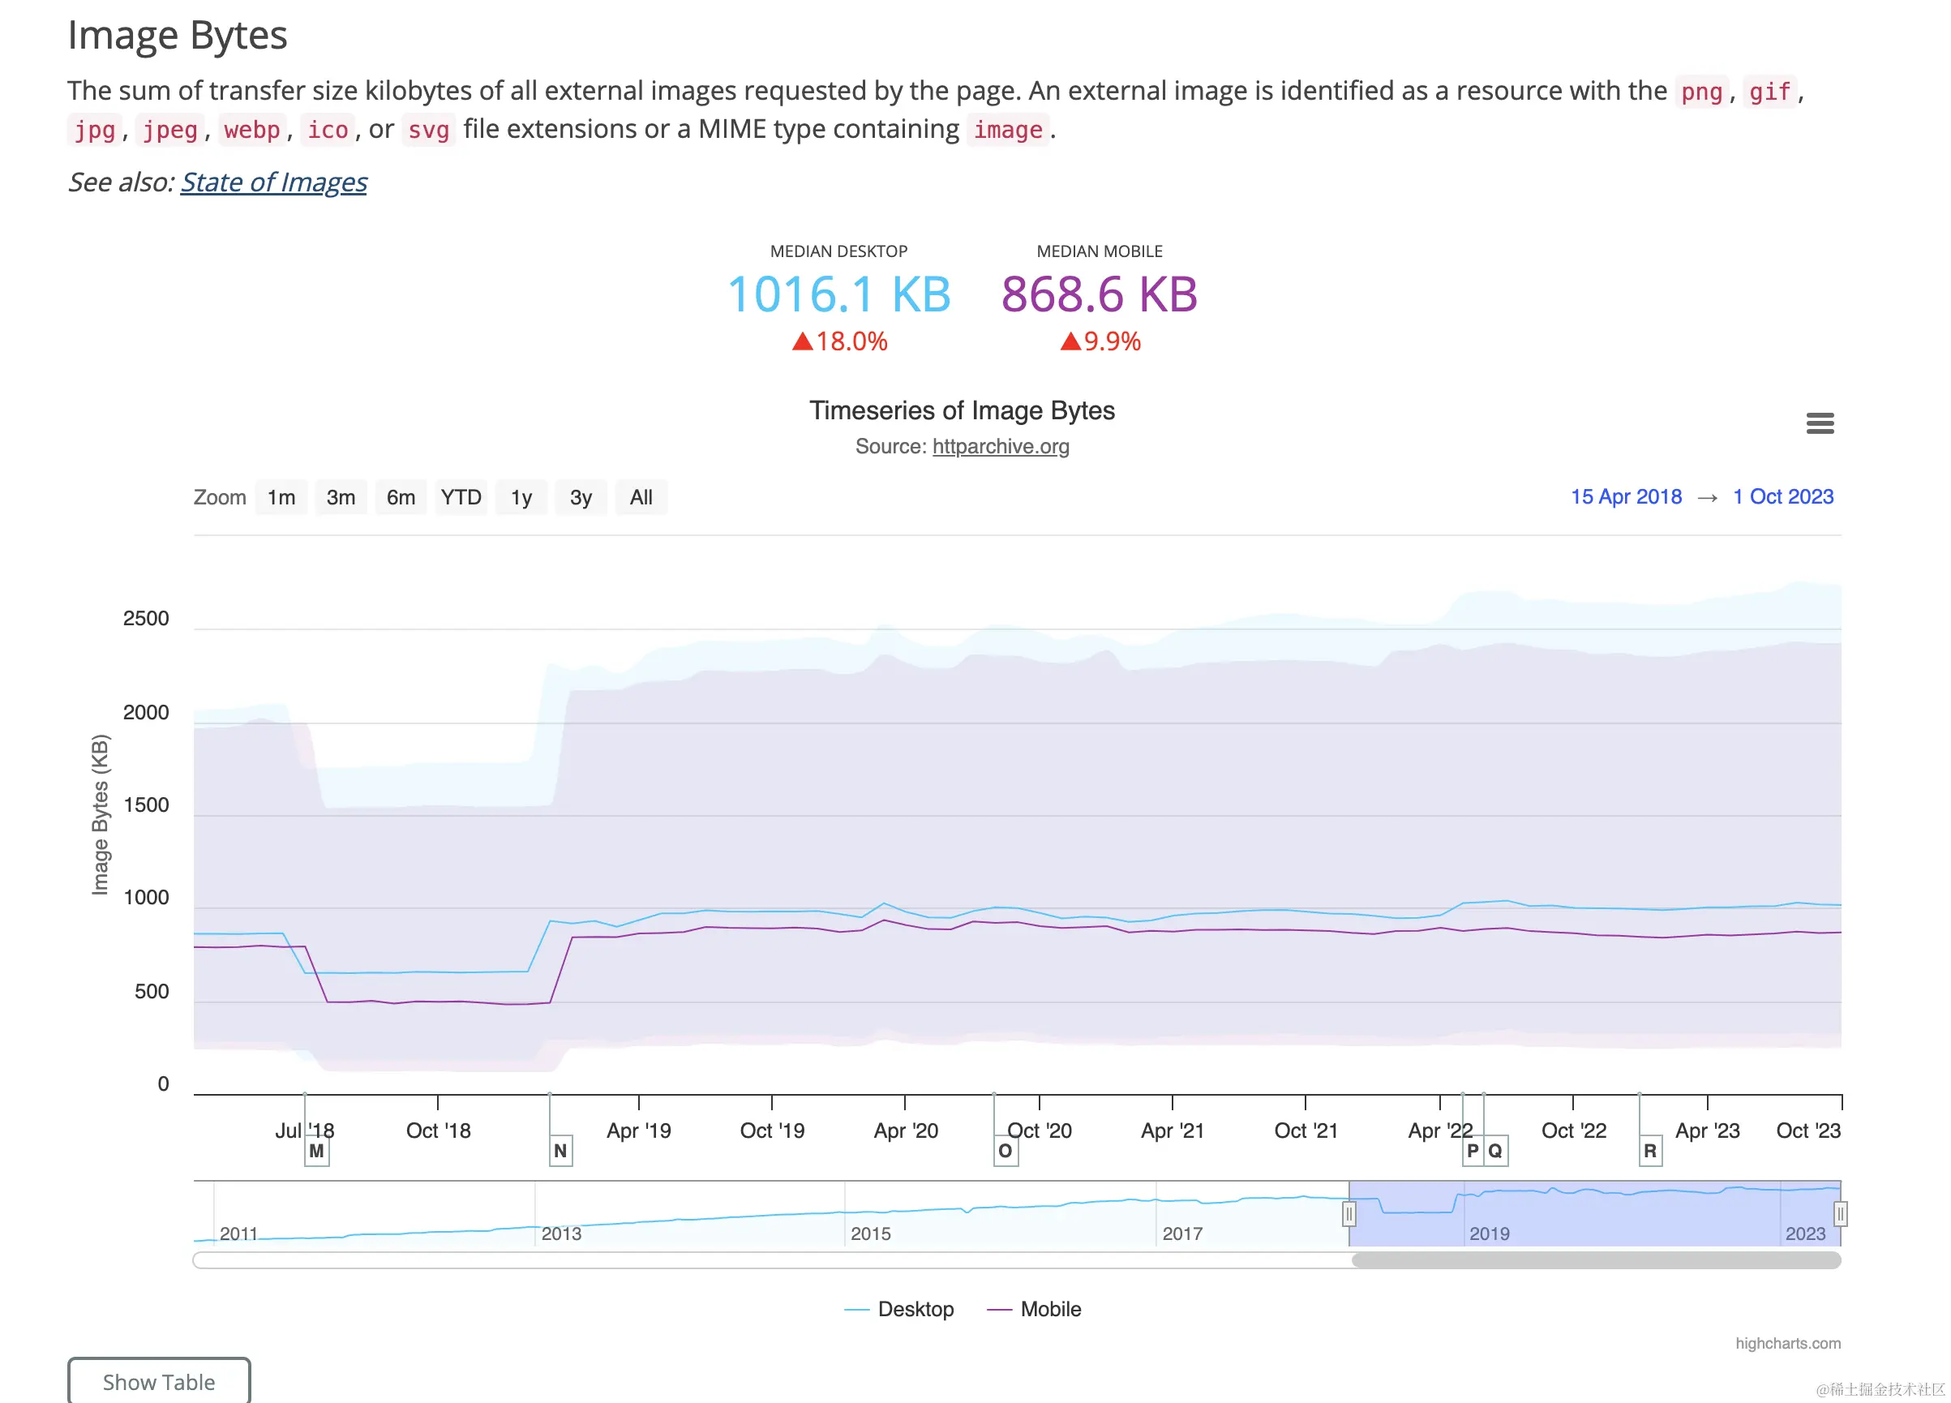Toggle the Desktop series in legend

(x=915, y=1309)
